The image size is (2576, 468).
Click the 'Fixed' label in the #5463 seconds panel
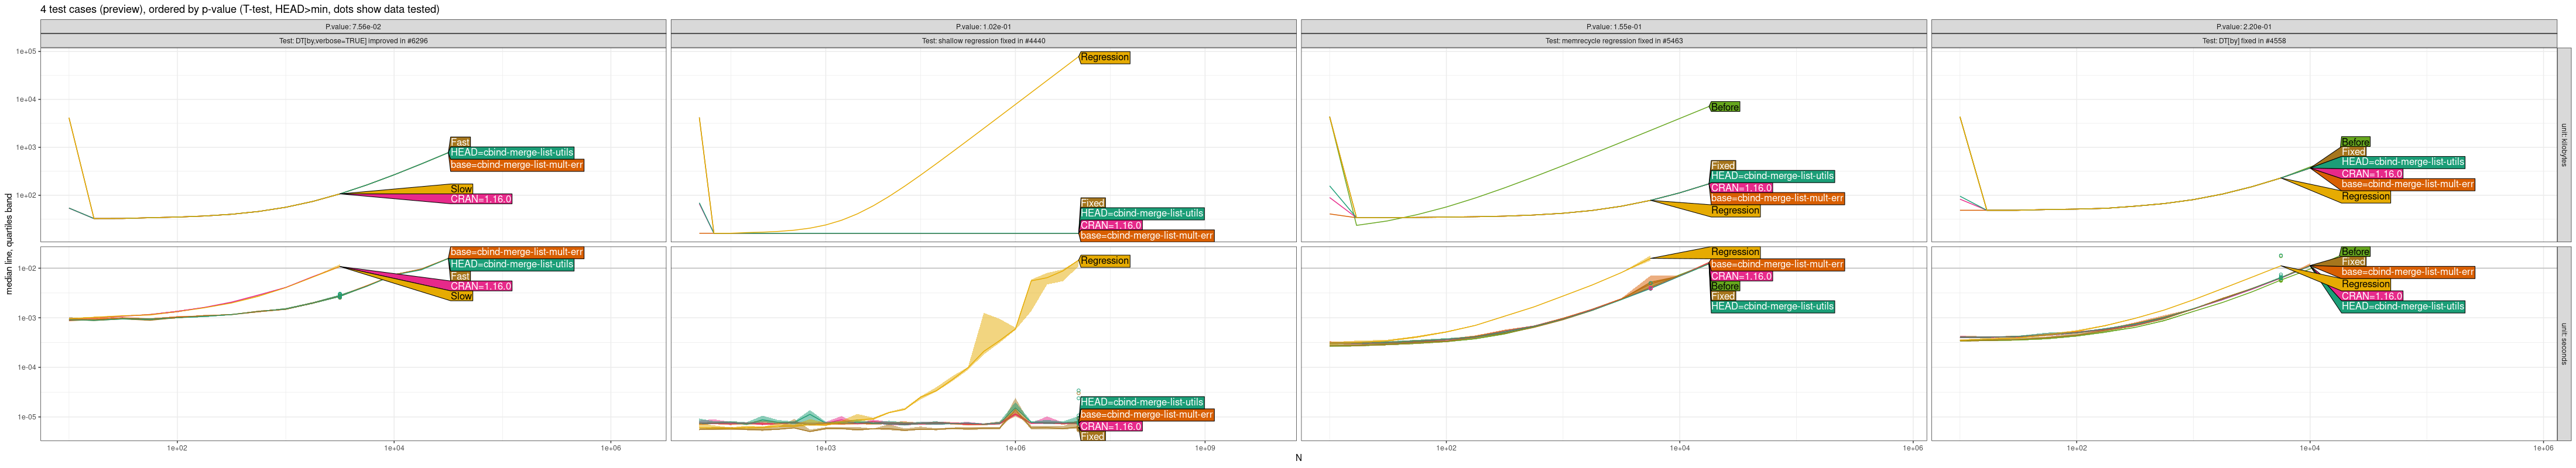pos(1723,296)
